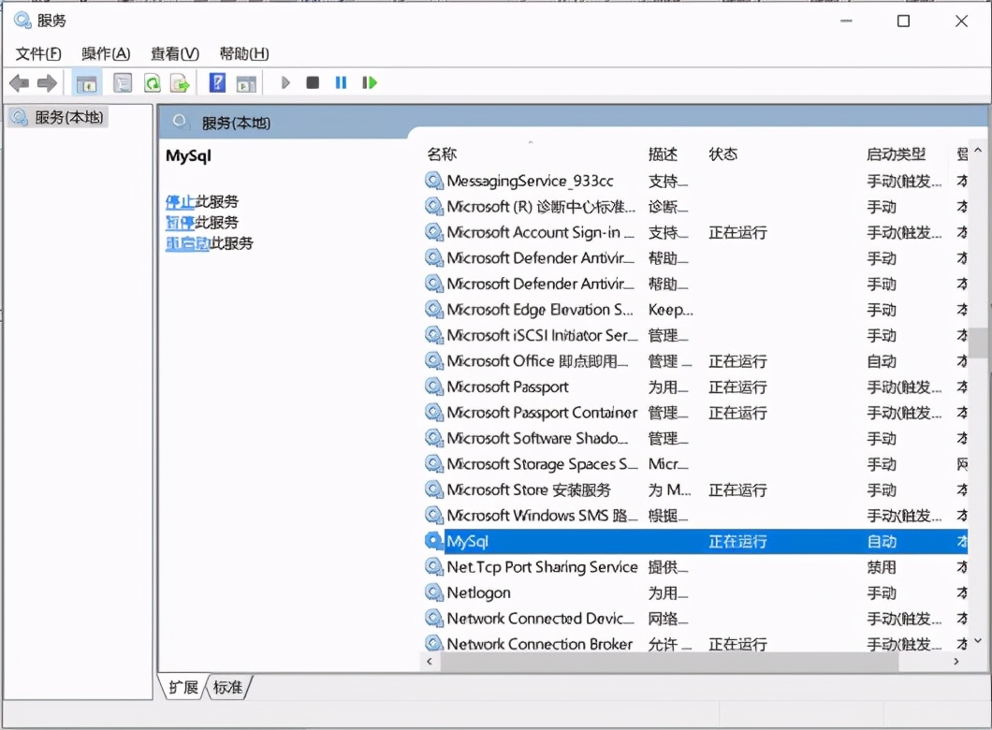
Task: Click the Forward arrow toolbar icon
Action: [48, 83]
